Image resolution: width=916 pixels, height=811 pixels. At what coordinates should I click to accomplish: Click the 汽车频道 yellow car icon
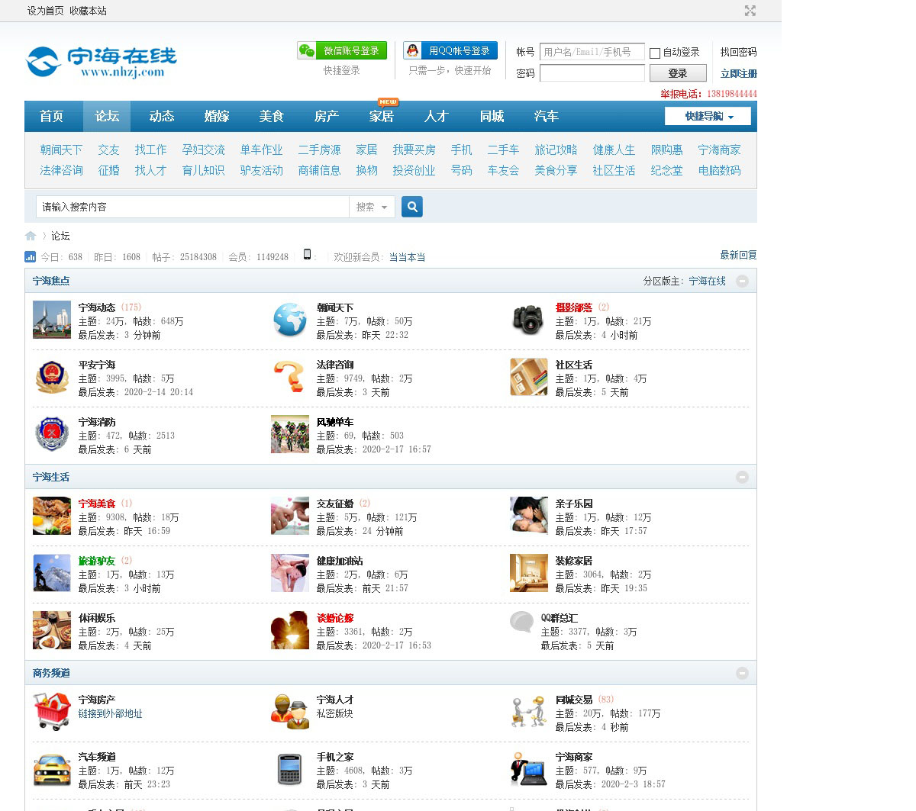52,769
